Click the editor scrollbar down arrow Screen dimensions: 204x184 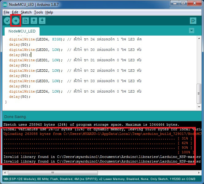[199, 107]
